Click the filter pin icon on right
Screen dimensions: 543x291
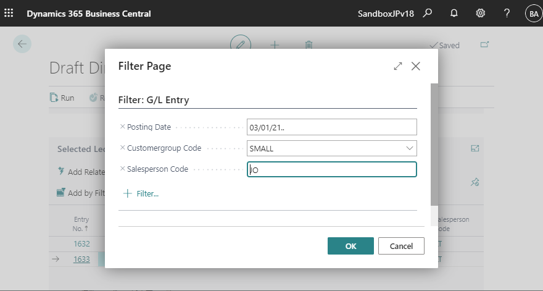(475, 182)
